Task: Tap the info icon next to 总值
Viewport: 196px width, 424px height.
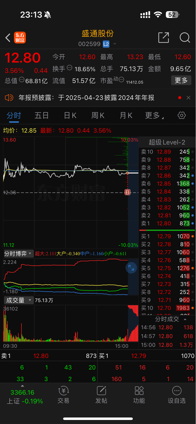Action: (22, 79)
